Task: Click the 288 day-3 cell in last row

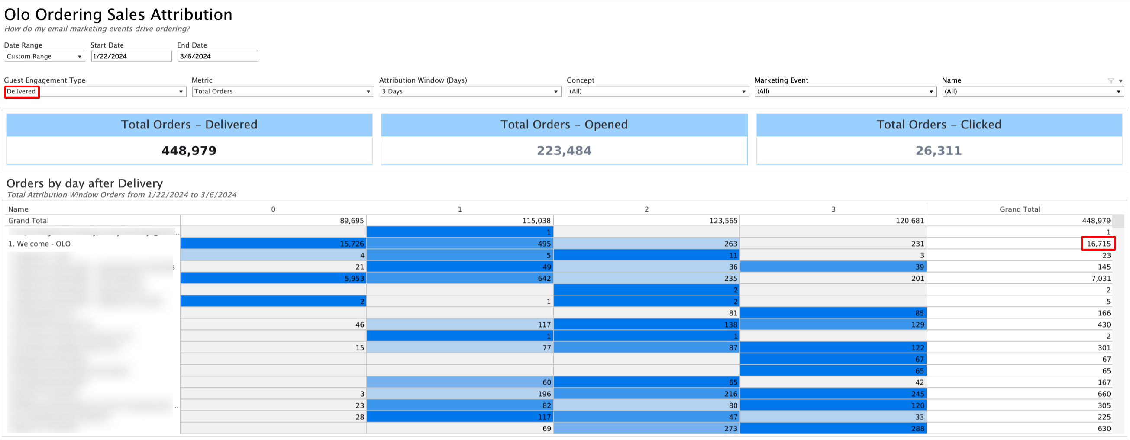Action: [833, 429]
